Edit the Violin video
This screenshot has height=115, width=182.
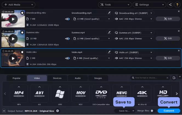(168, 58)
